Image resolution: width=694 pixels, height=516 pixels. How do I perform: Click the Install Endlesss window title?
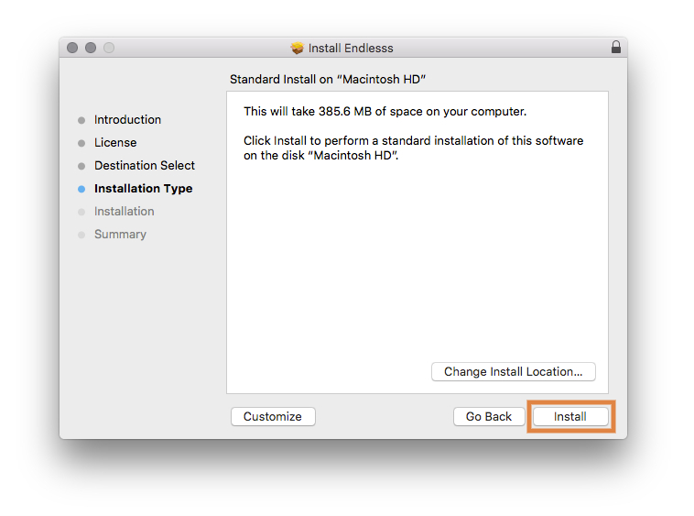(351, 48)
